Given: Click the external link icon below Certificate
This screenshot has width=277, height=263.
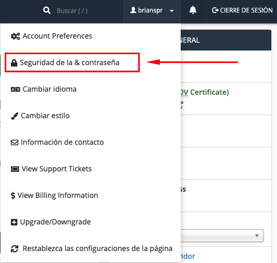Looking at the screenshot, I should (x=181, y=105).
